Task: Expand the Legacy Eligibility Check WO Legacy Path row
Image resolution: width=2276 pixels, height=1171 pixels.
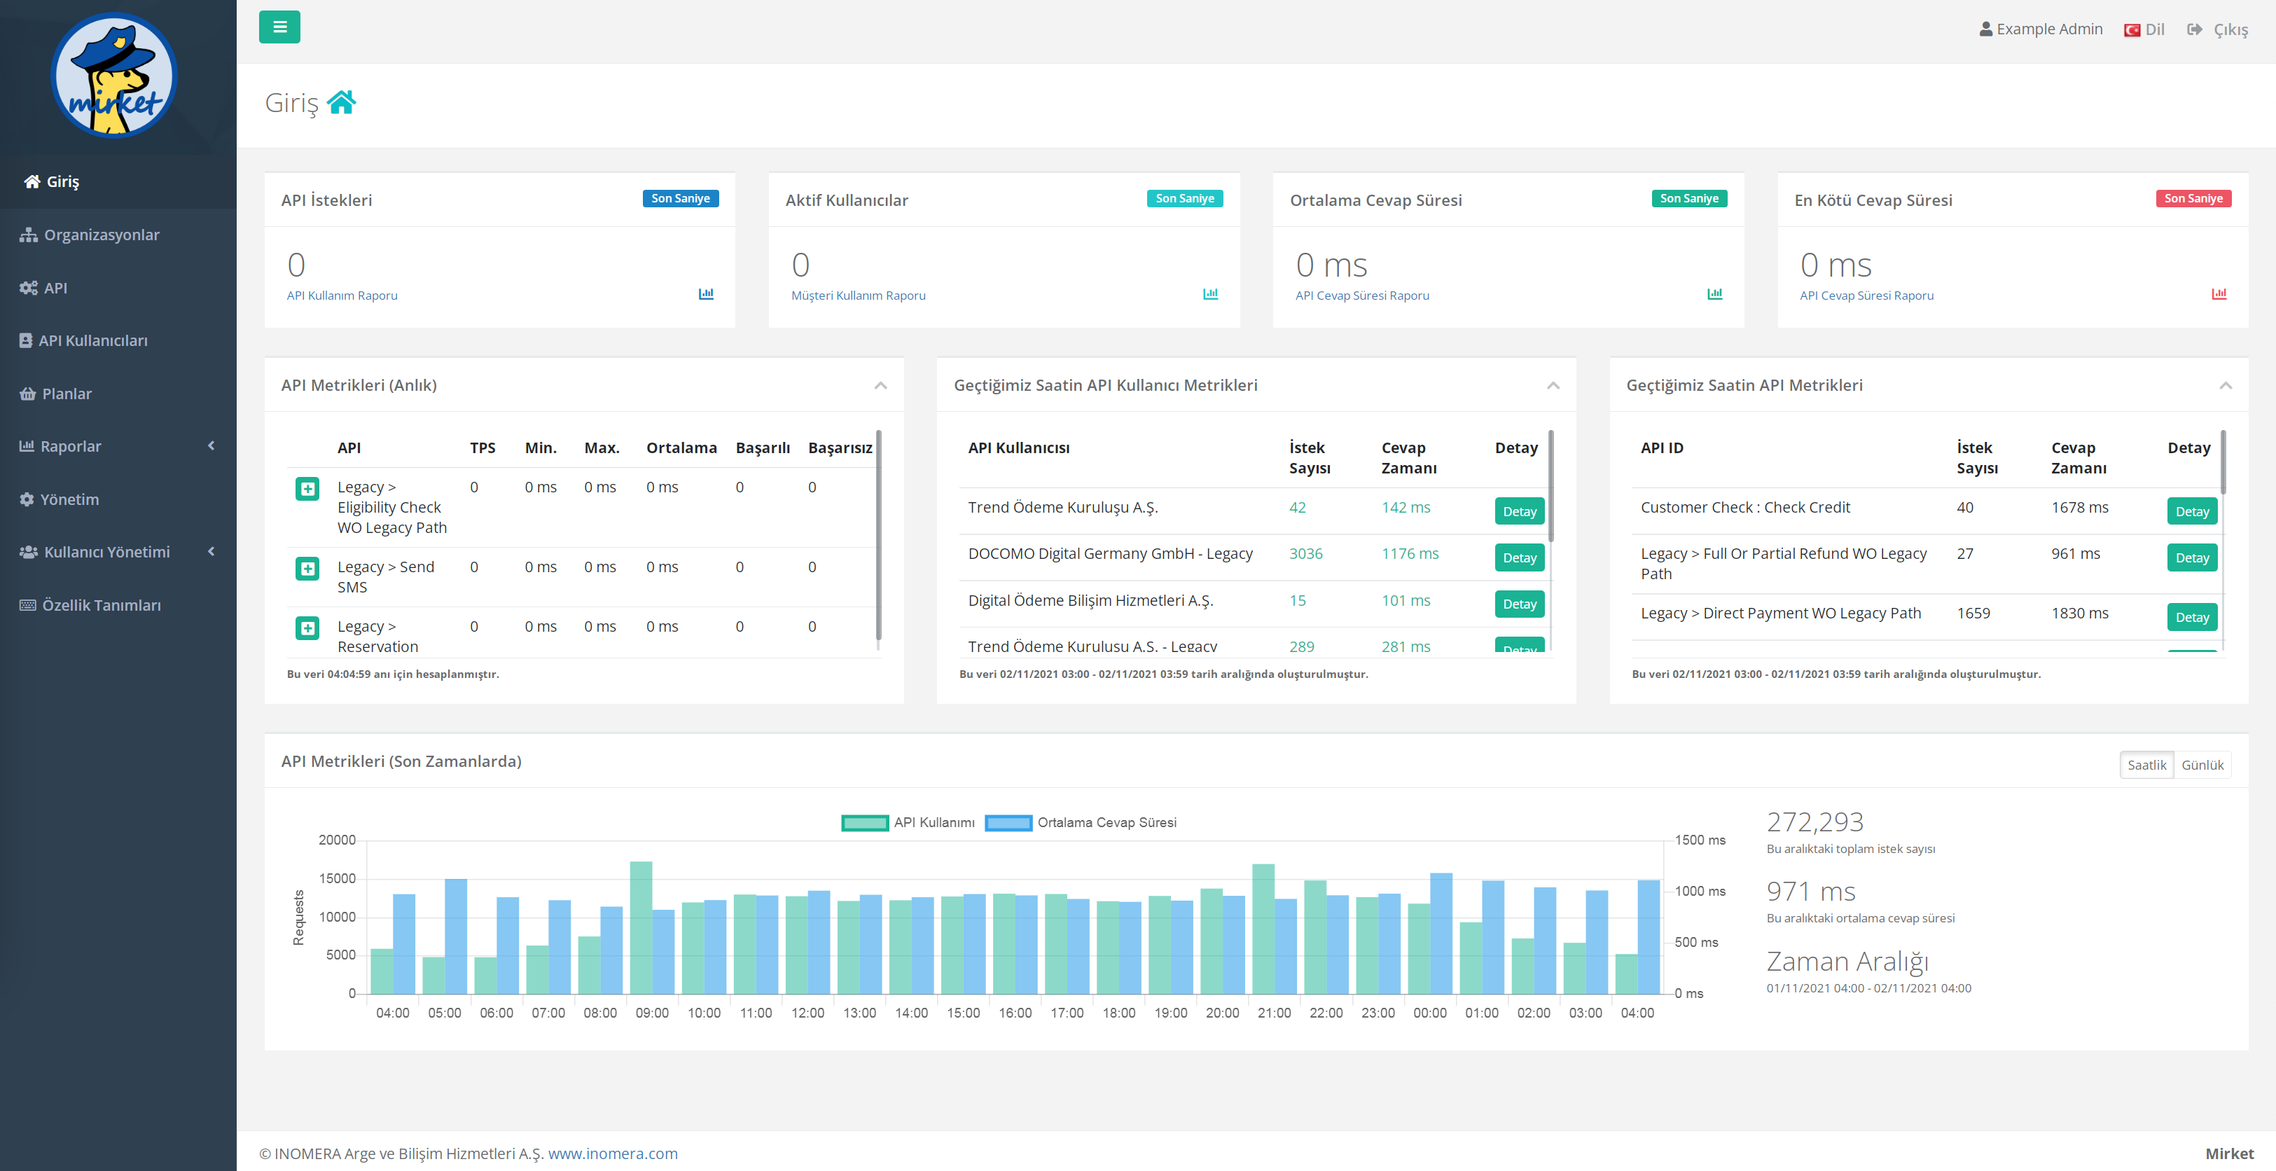Action: click(x=307, y=489)
